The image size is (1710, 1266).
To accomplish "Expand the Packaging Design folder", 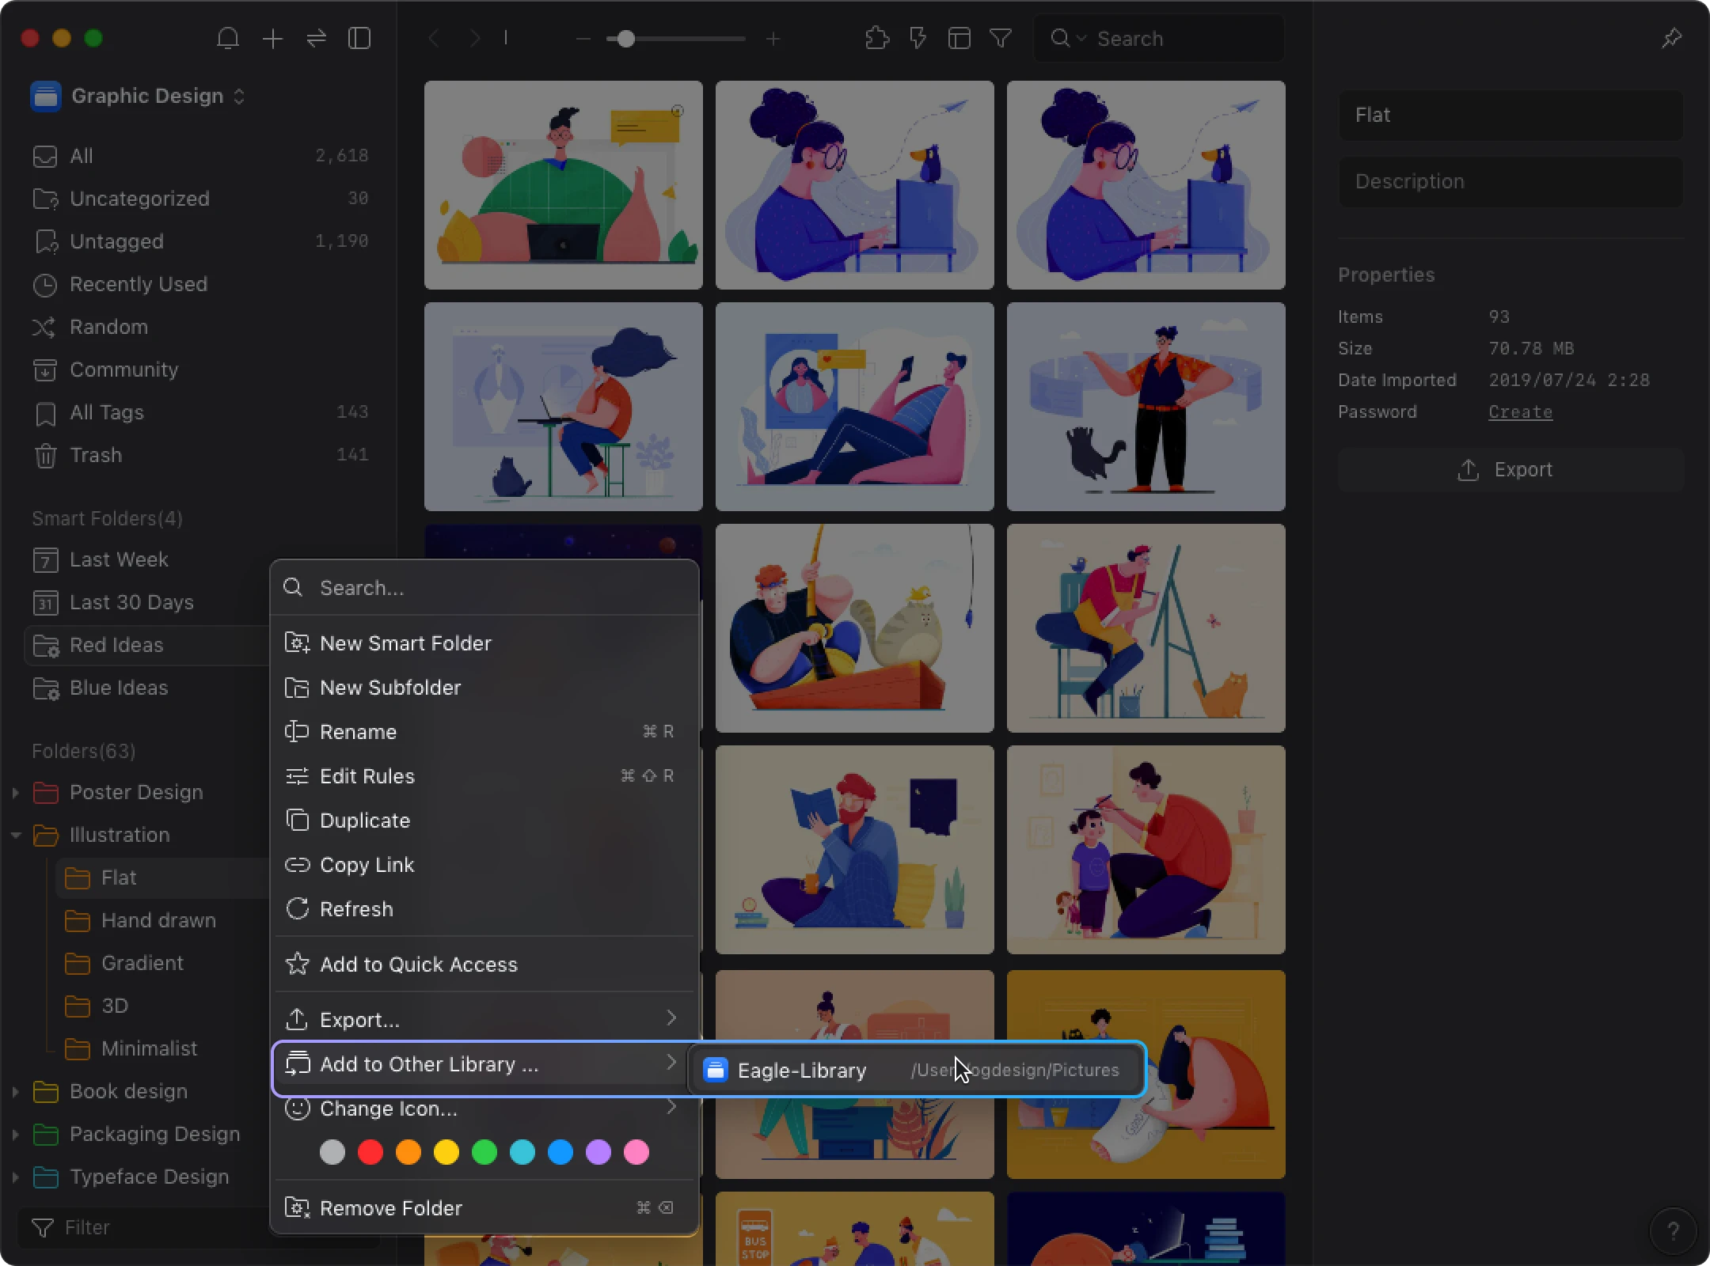I will (15, 1134).
